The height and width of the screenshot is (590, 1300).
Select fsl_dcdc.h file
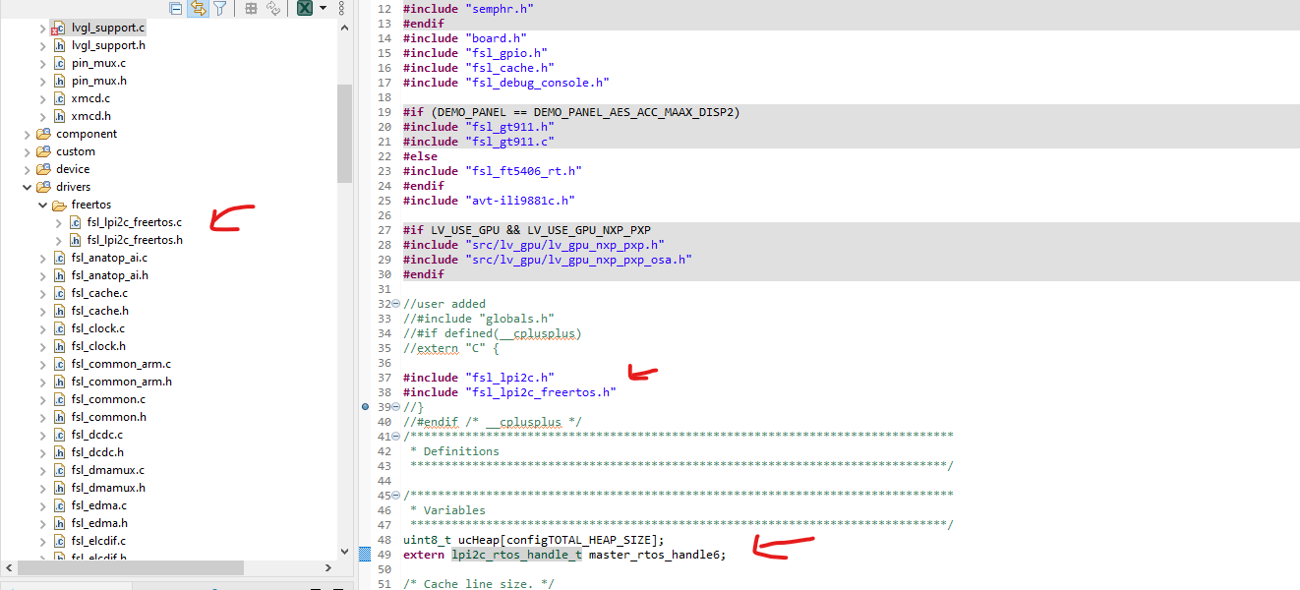click(97, 452)
